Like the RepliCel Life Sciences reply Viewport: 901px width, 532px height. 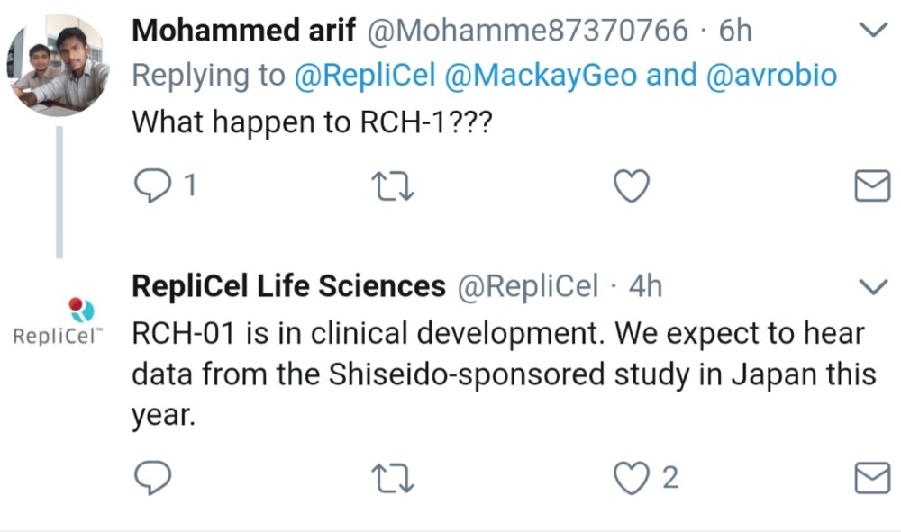633,479
